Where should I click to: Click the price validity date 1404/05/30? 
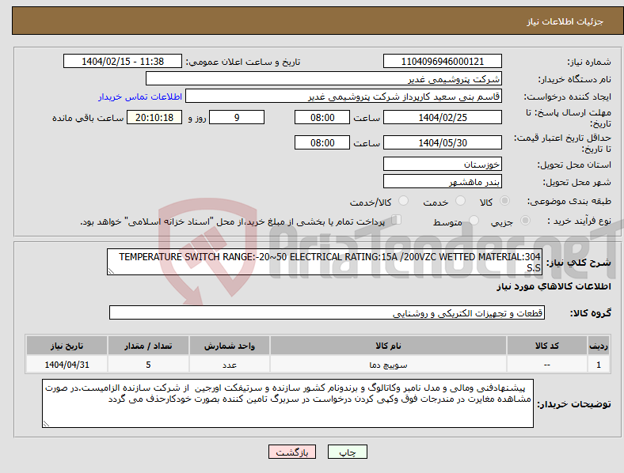point(442,142)
